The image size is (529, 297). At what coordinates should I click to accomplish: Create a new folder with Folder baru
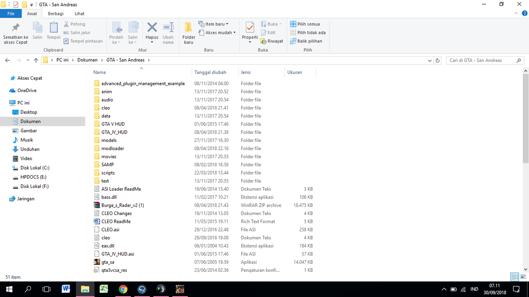tap(189, 33)
